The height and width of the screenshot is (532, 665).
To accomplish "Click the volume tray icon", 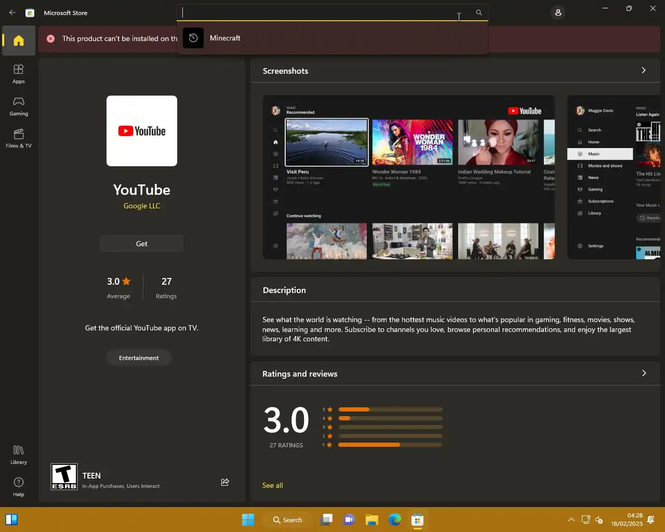I will click(x=599, y=520).
